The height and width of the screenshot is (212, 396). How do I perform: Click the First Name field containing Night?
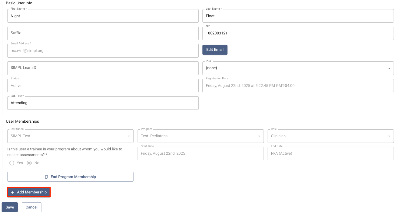click(103, 16)
